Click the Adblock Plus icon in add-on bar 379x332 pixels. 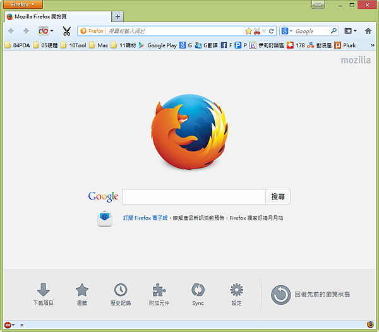coord(8,325)
